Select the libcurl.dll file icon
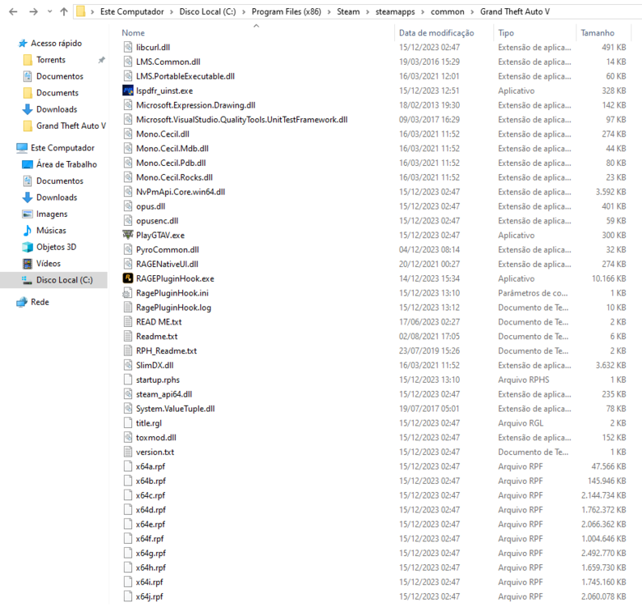 [128, 47]
